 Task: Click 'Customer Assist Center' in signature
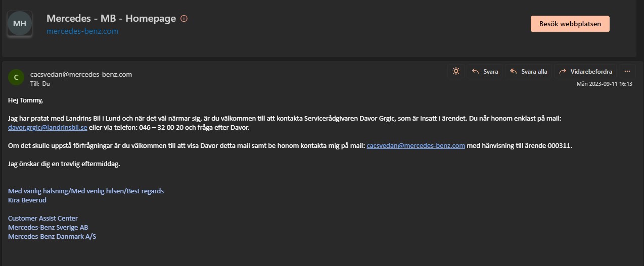click(x=43, y=219)
